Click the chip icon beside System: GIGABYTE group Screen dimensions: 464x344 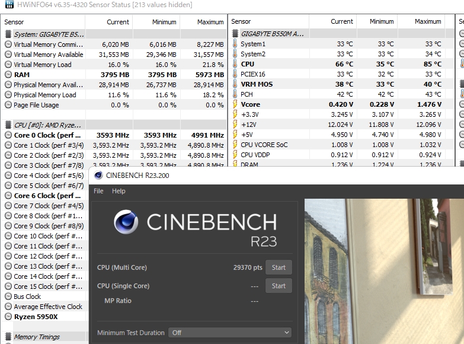point(8,34)
